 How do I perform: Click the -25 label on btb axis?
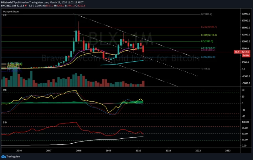(243, 110)
